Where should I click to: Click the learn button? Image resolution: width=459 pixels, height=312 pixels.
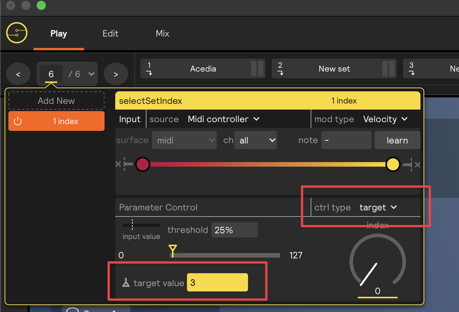point(397,140)
